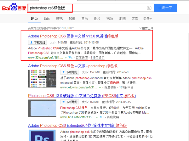The image size is (189, 141).
Task: Open 百度快照 for the 33lc.com result
Action: coord(82,58)
